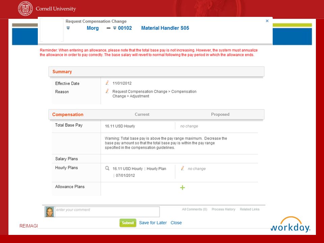Click the Cornell University seal logo

tap(25, 9)
